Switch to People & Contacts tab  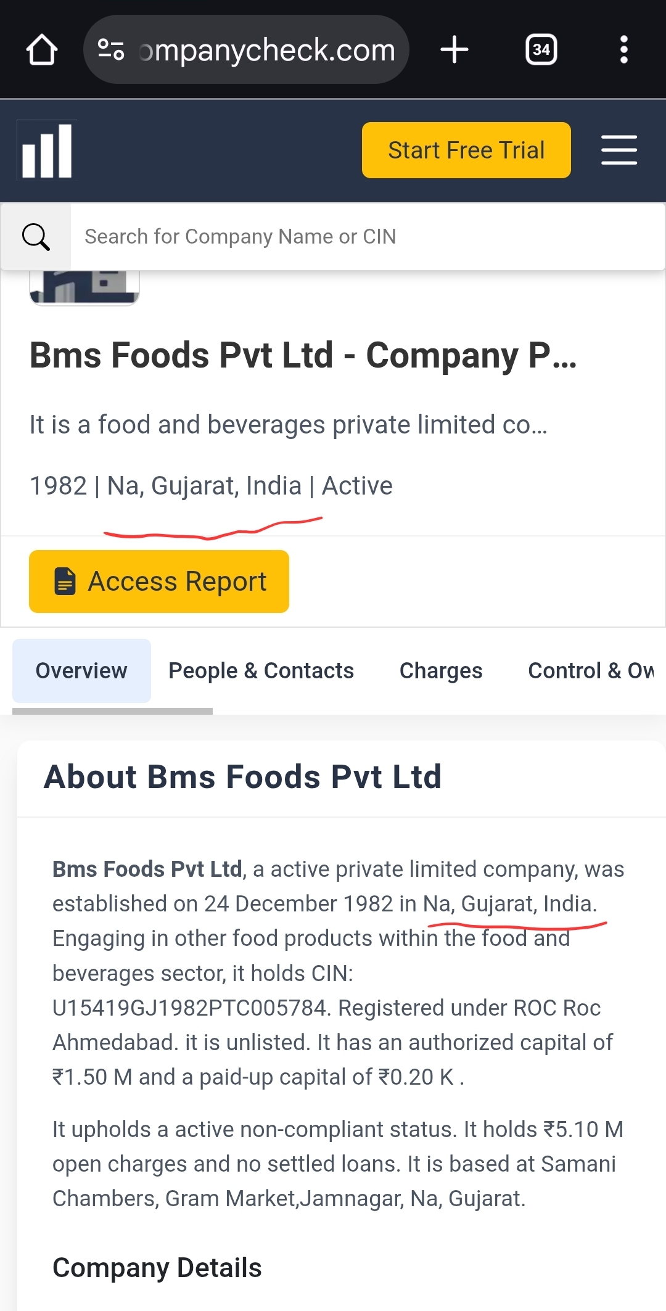point(261,671)
